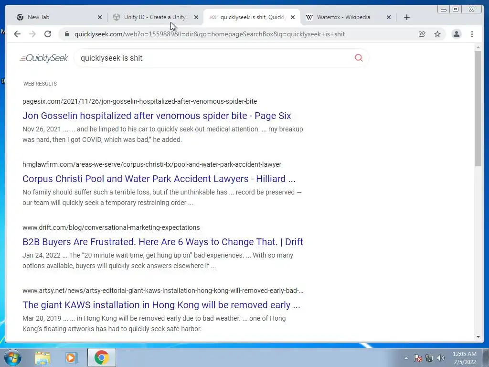Click the taskbar clock showing 12:05 AM
489x367 pixels.
465,358
